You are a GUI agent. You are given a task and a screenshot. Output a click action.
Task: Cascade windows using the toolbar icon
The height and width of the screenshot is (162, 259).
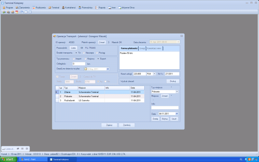click(x=22, y=12)
